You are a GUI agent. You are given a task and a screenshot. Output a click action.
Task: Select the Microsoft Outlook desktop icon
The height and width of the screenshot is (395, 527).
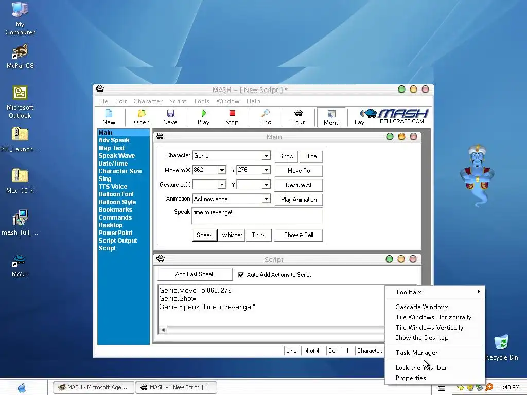click(20, 102)
